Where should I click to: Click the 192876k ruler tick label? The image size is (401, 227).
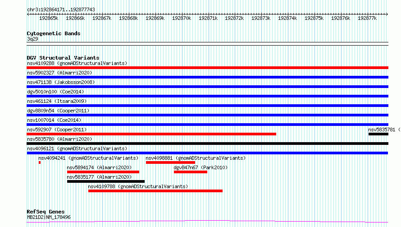click(x=341, y=18)
